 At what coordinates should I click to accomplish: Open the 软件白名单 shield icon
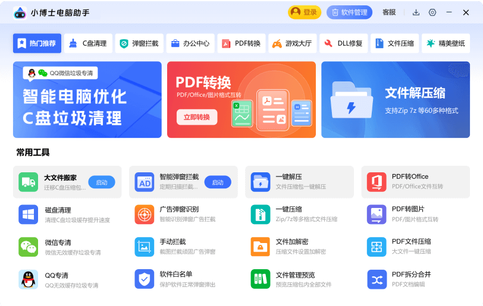(x=144, y=279)
